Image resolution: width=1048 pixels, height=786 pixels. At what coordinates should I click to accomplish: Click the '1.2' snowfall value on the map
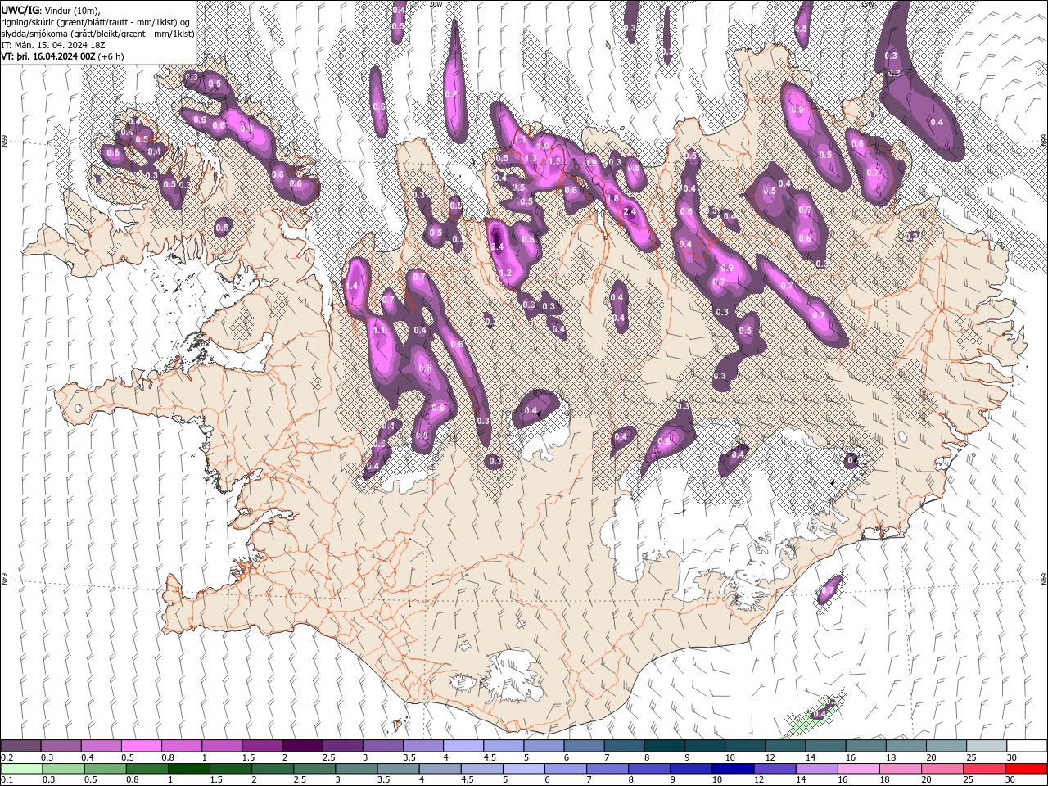[x=505, y=273]
